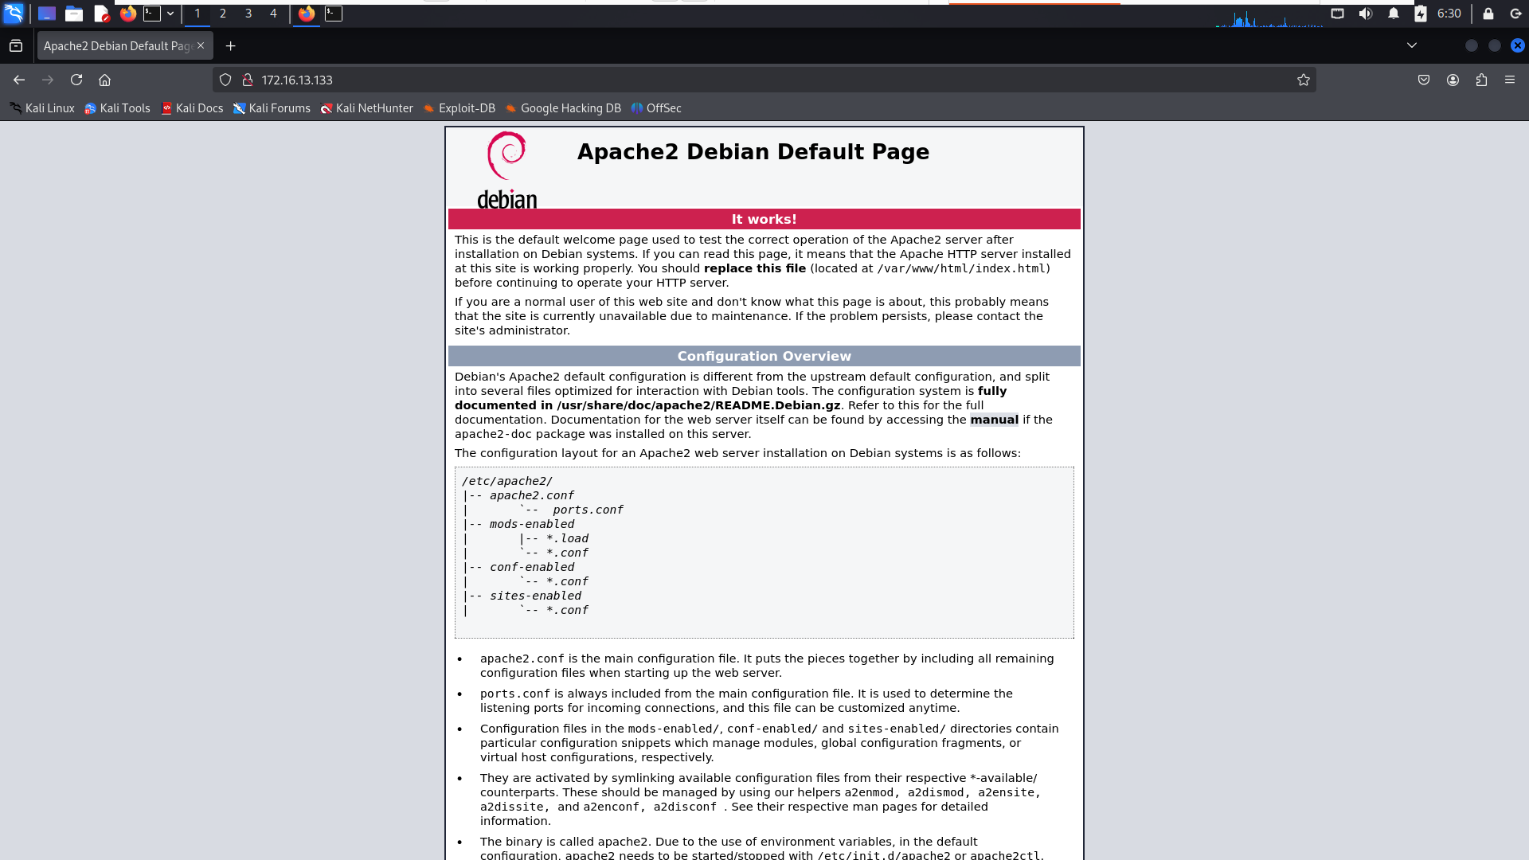Open the terminal launcher in the panel
The width and height of the screenshot is (1529, 860).
152,14
